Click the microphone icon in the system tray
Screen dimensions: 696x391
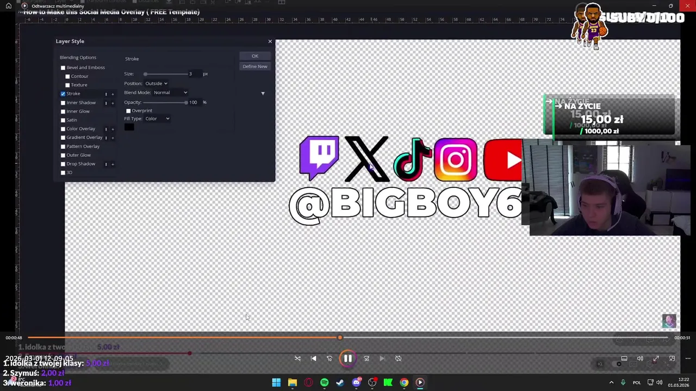(x=623, y=382)
